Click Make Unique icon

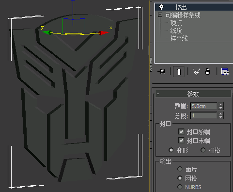click(x=197, y=72)
